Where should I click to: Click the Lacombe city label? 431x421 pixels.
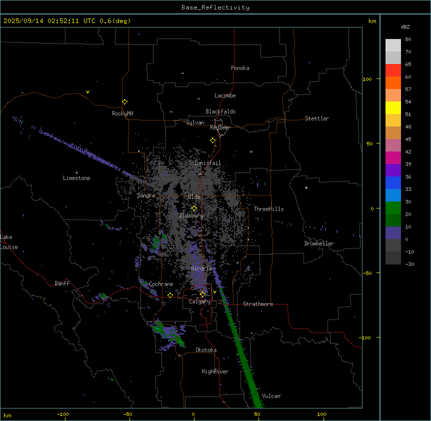point(225,95)
